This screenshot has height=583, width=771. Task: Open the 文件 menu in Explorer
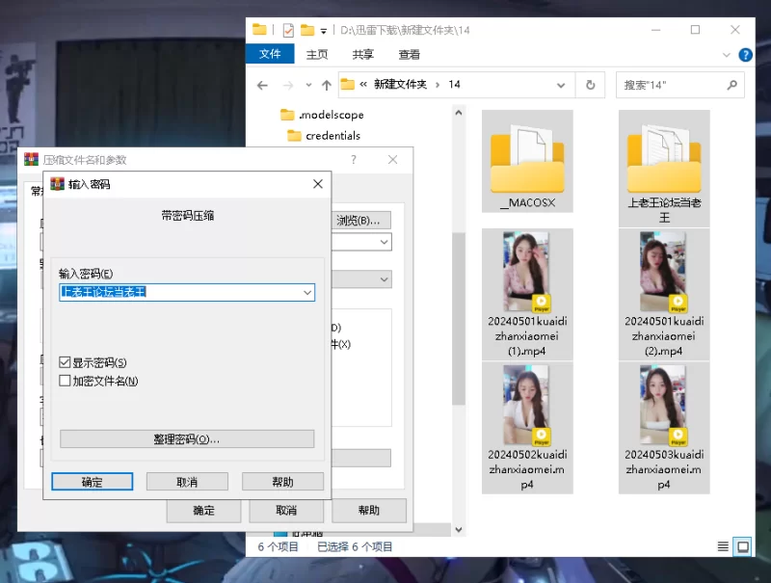tap(270, 55)
